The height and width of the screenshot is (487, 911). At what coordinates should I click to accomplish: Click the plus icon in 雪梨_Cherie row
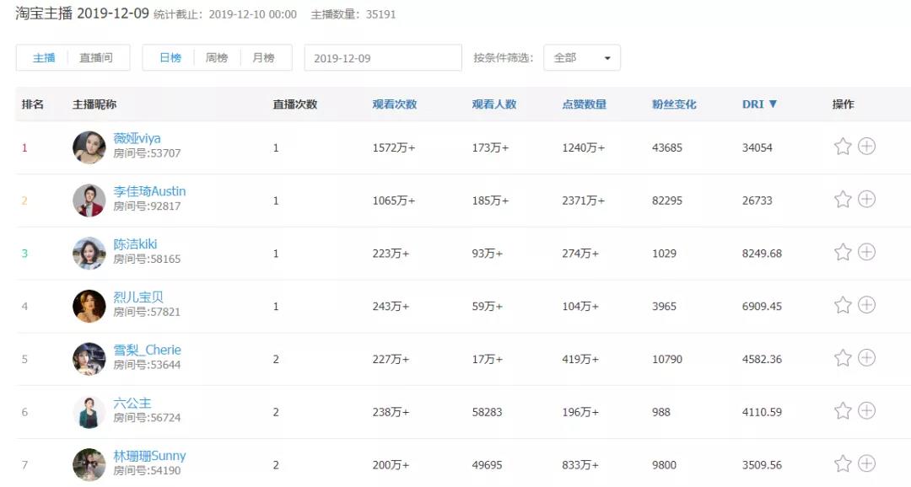pyautogui.click(x=867, y=357)
